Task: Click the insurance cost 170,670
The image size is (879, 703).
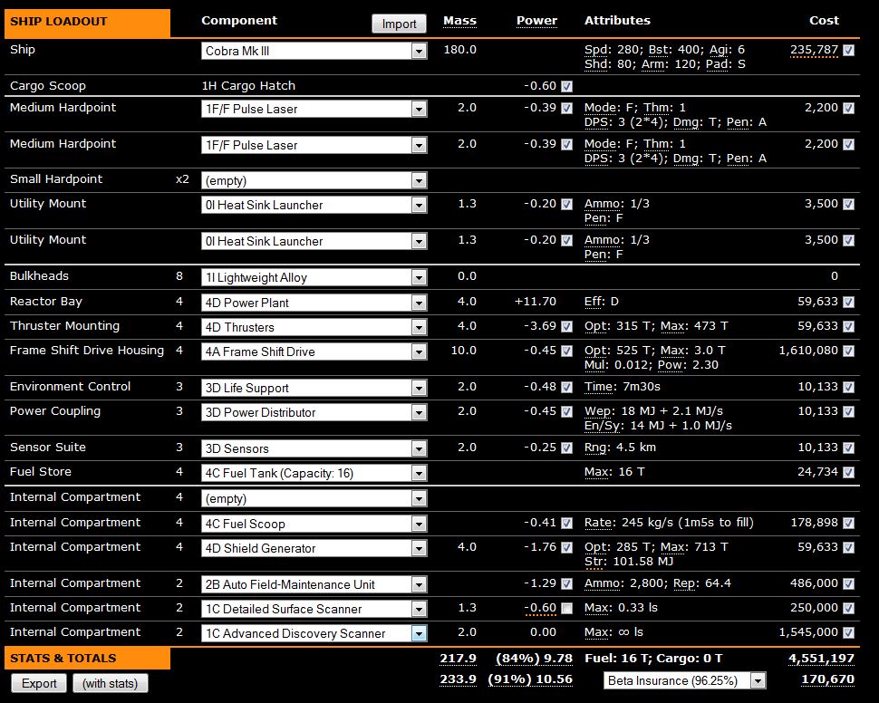Action: (828, 679)
